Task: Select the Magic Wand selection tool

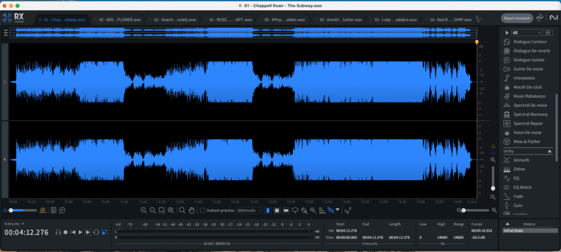Action: [x=313, y=210]
